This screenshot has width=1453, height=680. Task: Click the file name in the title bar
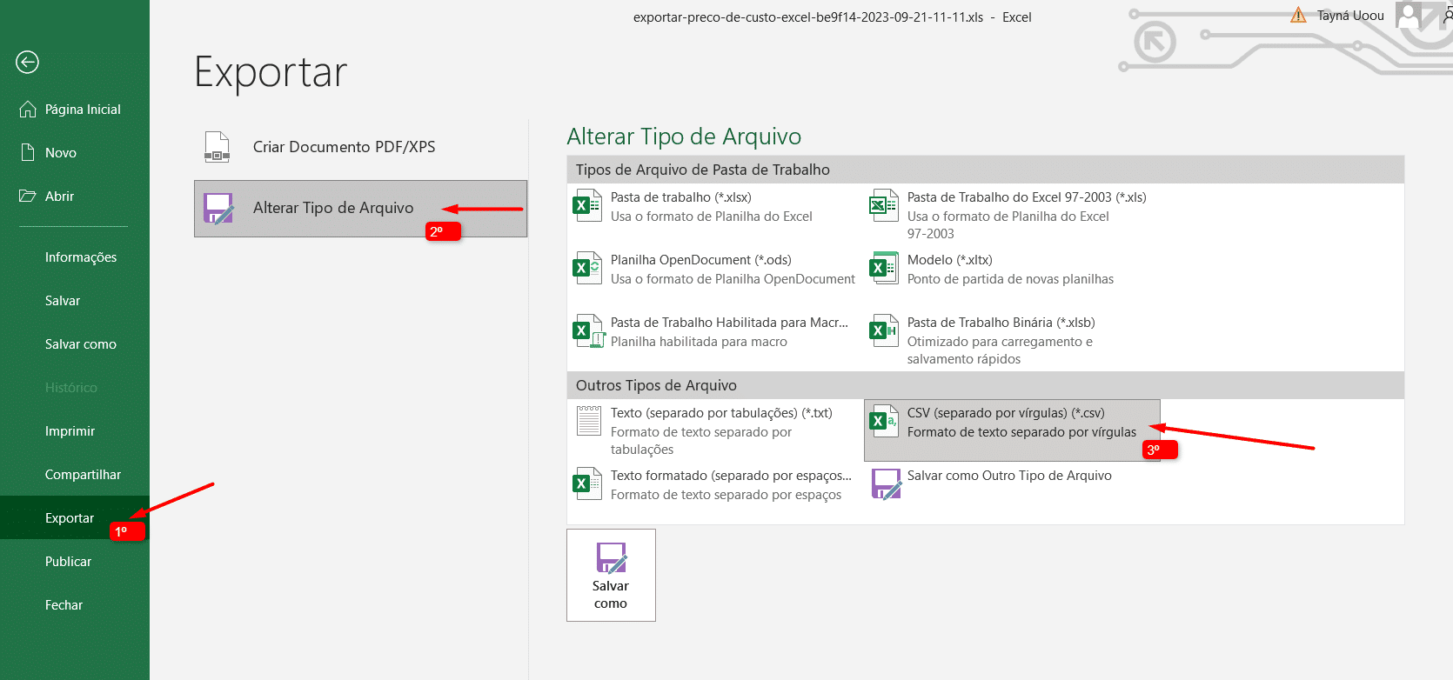[x=808, y=17]
